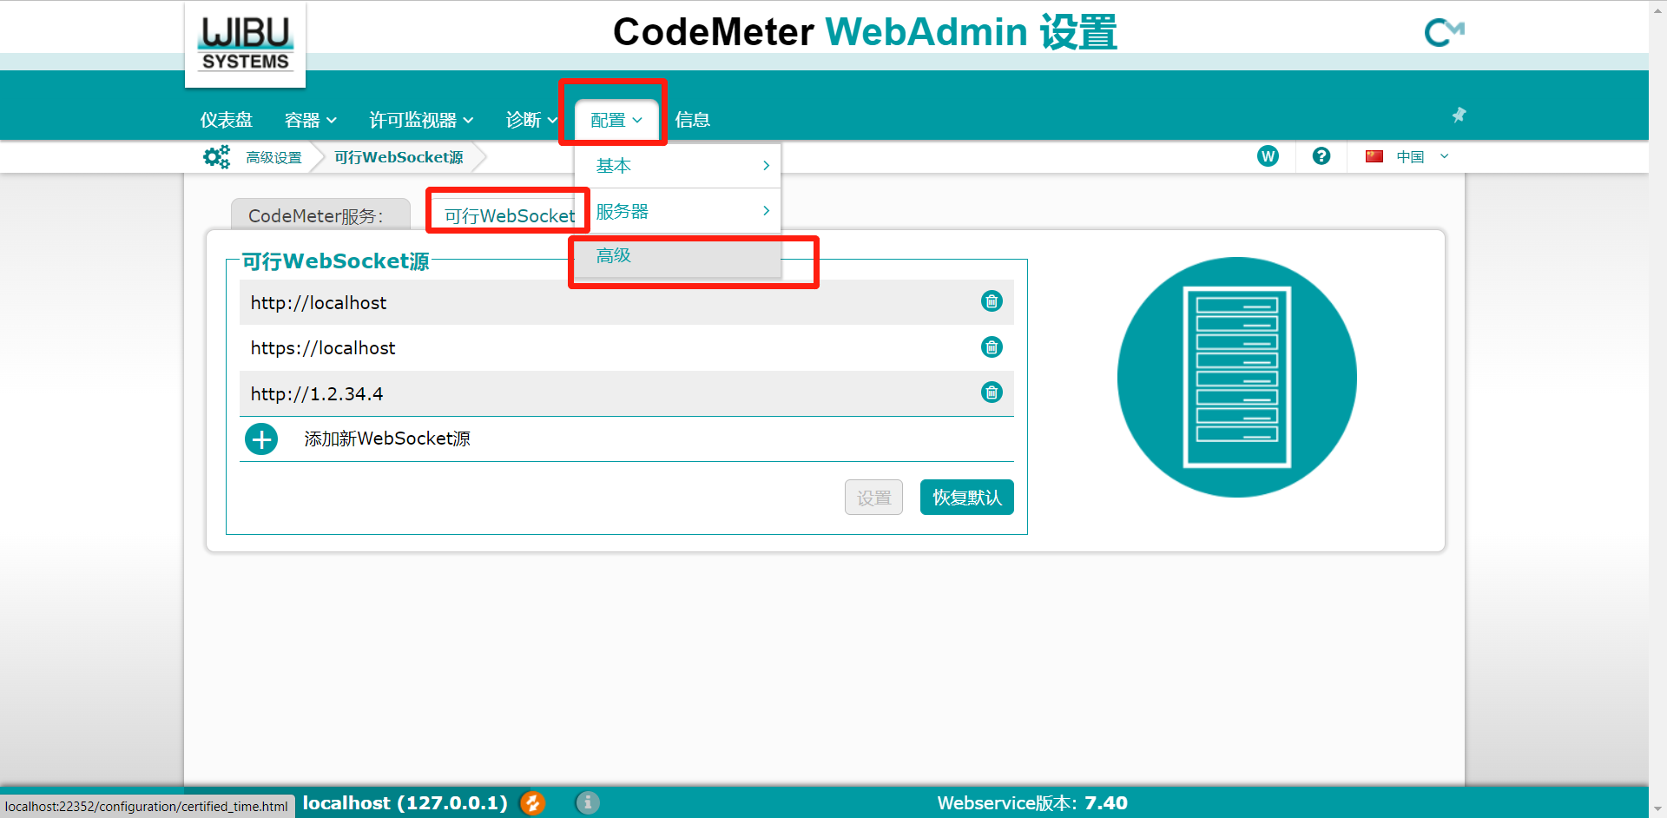Click the CodeMeter logo icon top right
1667x818 pixels.
[1444, 33]
